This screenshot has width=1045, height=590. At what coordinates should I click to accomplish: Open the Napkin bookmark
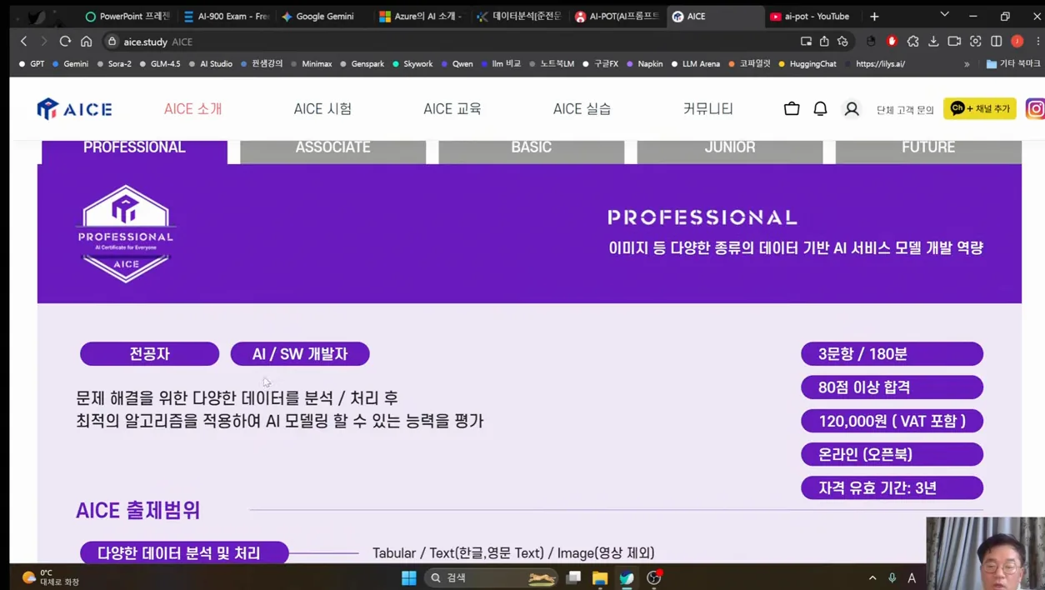pyautogui.click(x=644, y=63)
